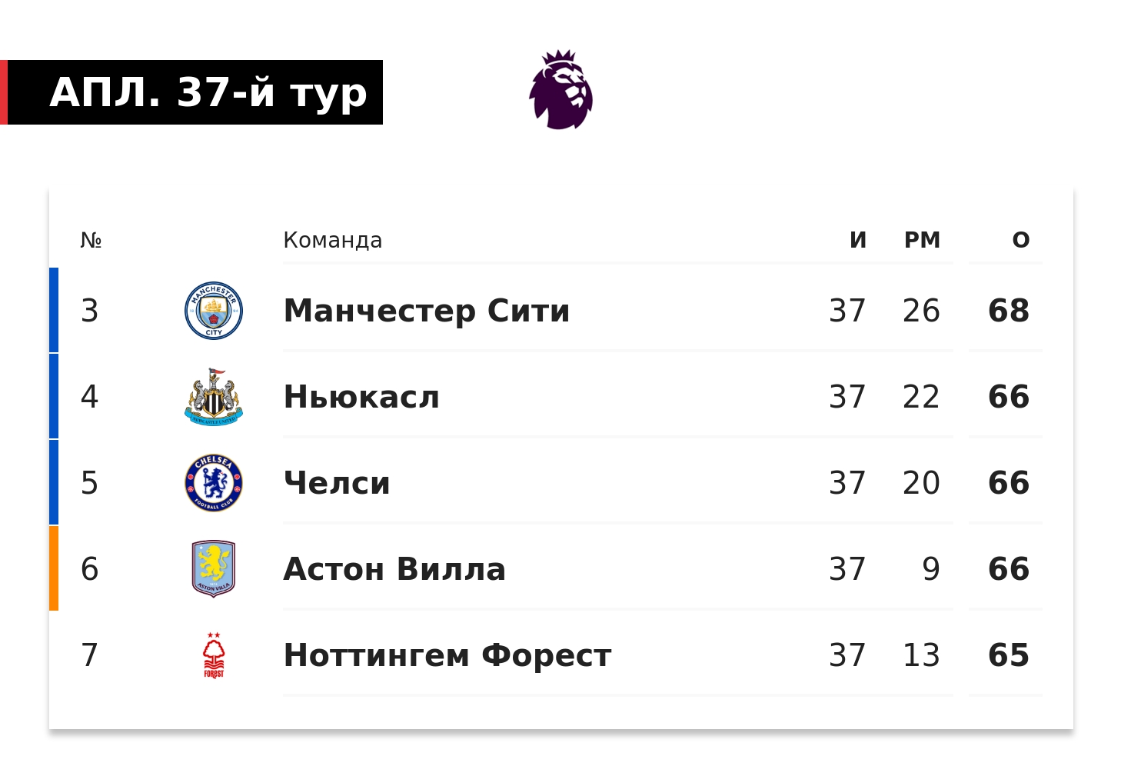1121x766 pixels.
Task: Click the Aston Villa club crest
Action: tap(214, 569)
